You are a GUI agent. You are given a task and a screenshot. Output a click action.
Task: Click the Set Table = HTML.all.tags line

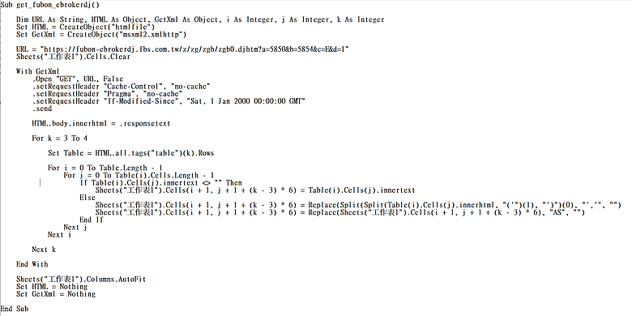point(131,153)
